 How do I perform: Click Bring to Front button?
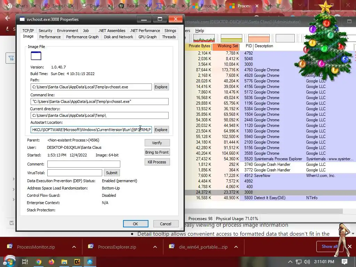point(157,152)
